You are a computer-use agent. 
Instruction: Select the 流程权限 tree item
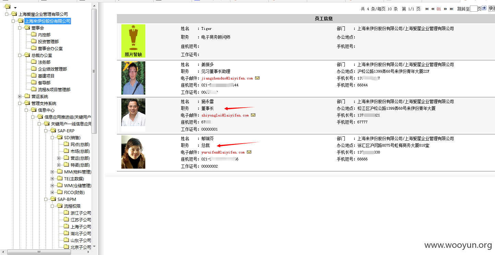[72, 206]
